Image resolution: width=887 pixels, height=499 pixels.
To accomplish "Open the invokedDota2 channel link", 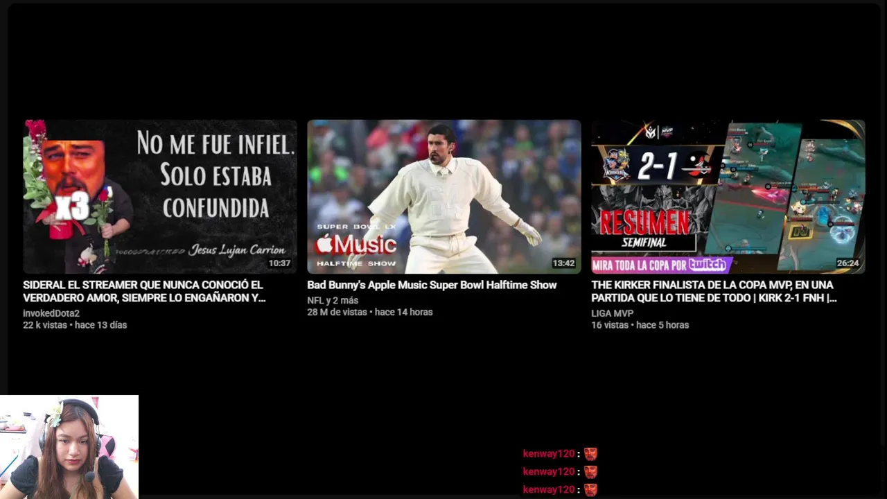I will click(x=51, y=313).
